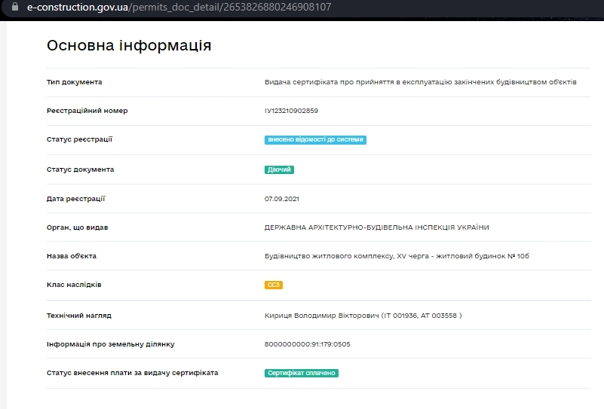The image size is (604, 409).
Task: Click the 'Основна інформація' heading
Action: point(129,45)
